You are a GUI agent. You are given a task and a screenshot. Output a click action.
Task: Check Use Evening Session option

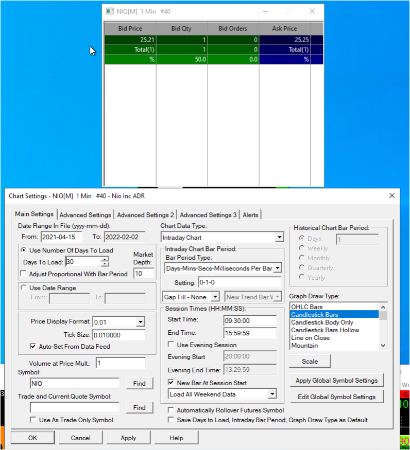coord(171,345)
